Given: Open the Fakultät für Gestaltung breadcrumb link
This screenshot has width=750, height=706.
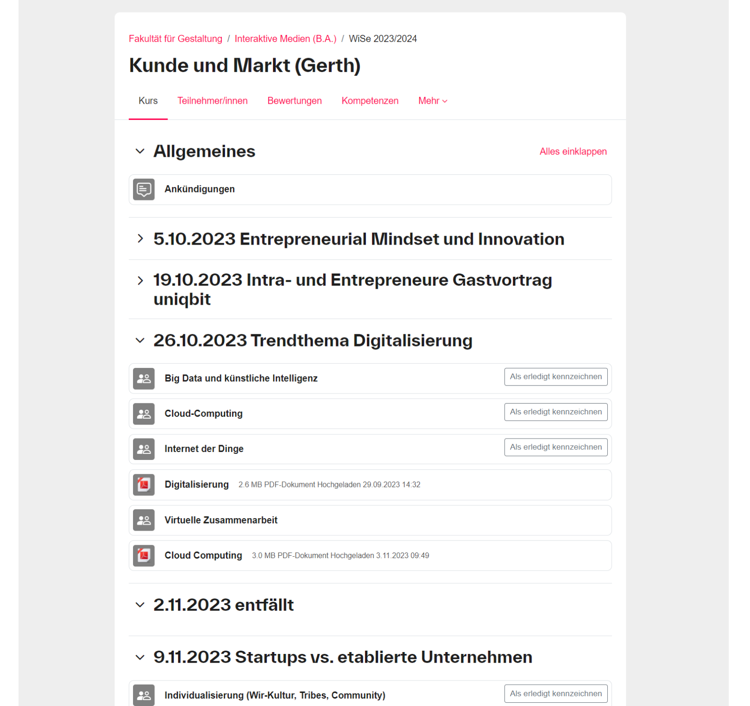Looking at the screenshot, I should 175,39.
